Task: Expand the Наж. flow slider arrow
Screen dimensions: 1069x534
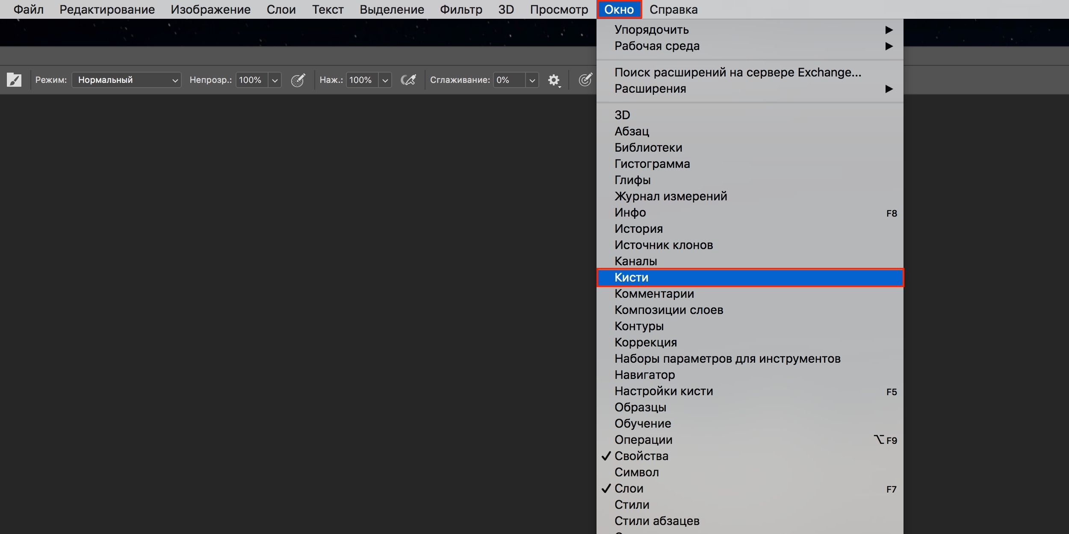Action: [385, 80]
